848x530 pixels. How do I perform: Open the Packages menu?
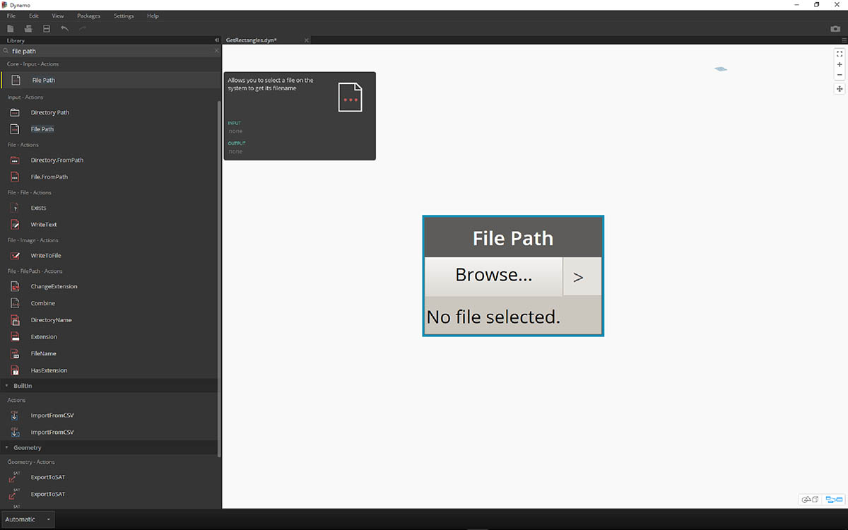(88, 16)
